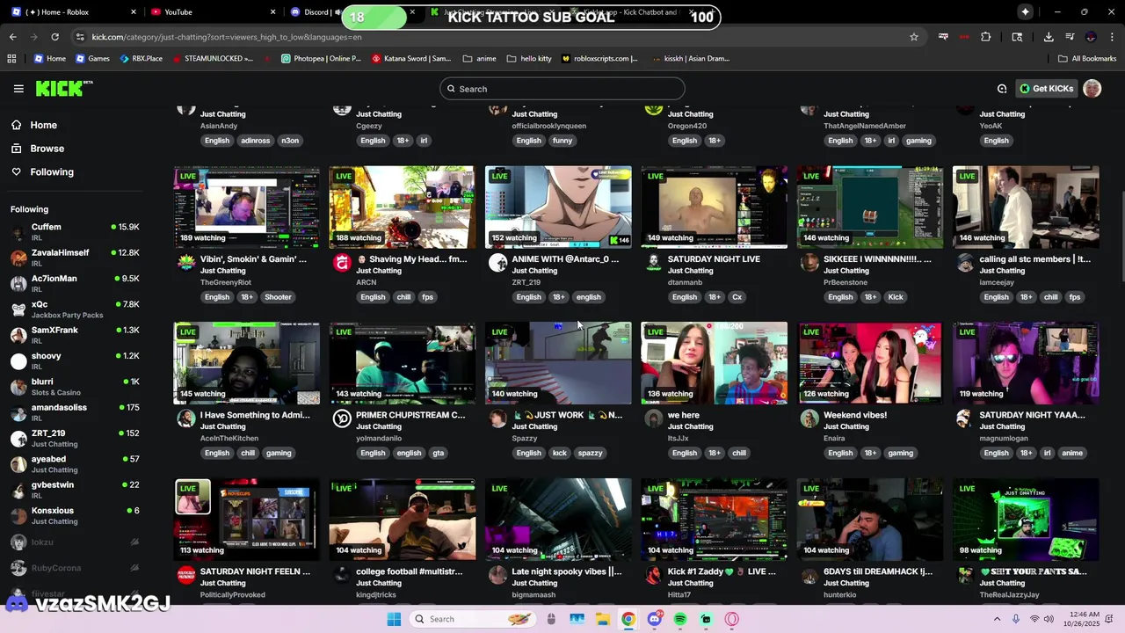
Task: Click the Get KICKs button
Action: pyautogui.click(x=1046, y=89)
